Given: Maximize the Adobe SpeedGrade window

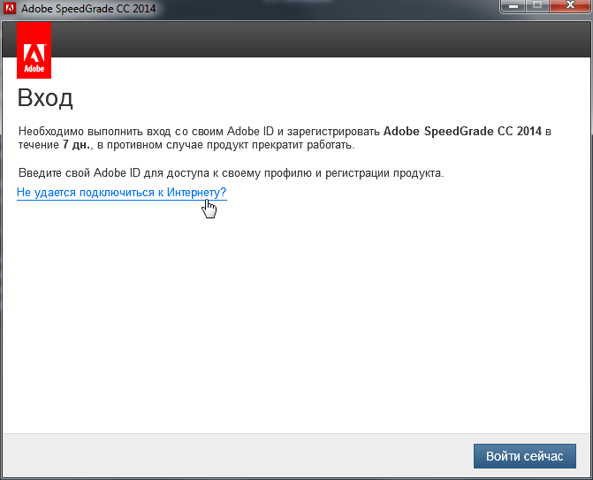Looking at the screenshot, I should pos(537,6).
